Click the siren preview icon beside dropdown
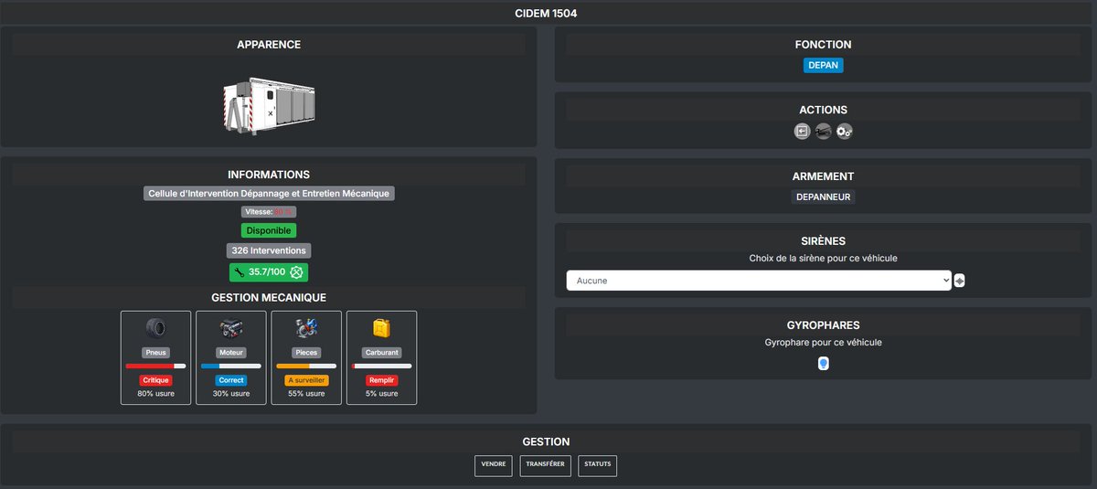 [x=959, y=281]
